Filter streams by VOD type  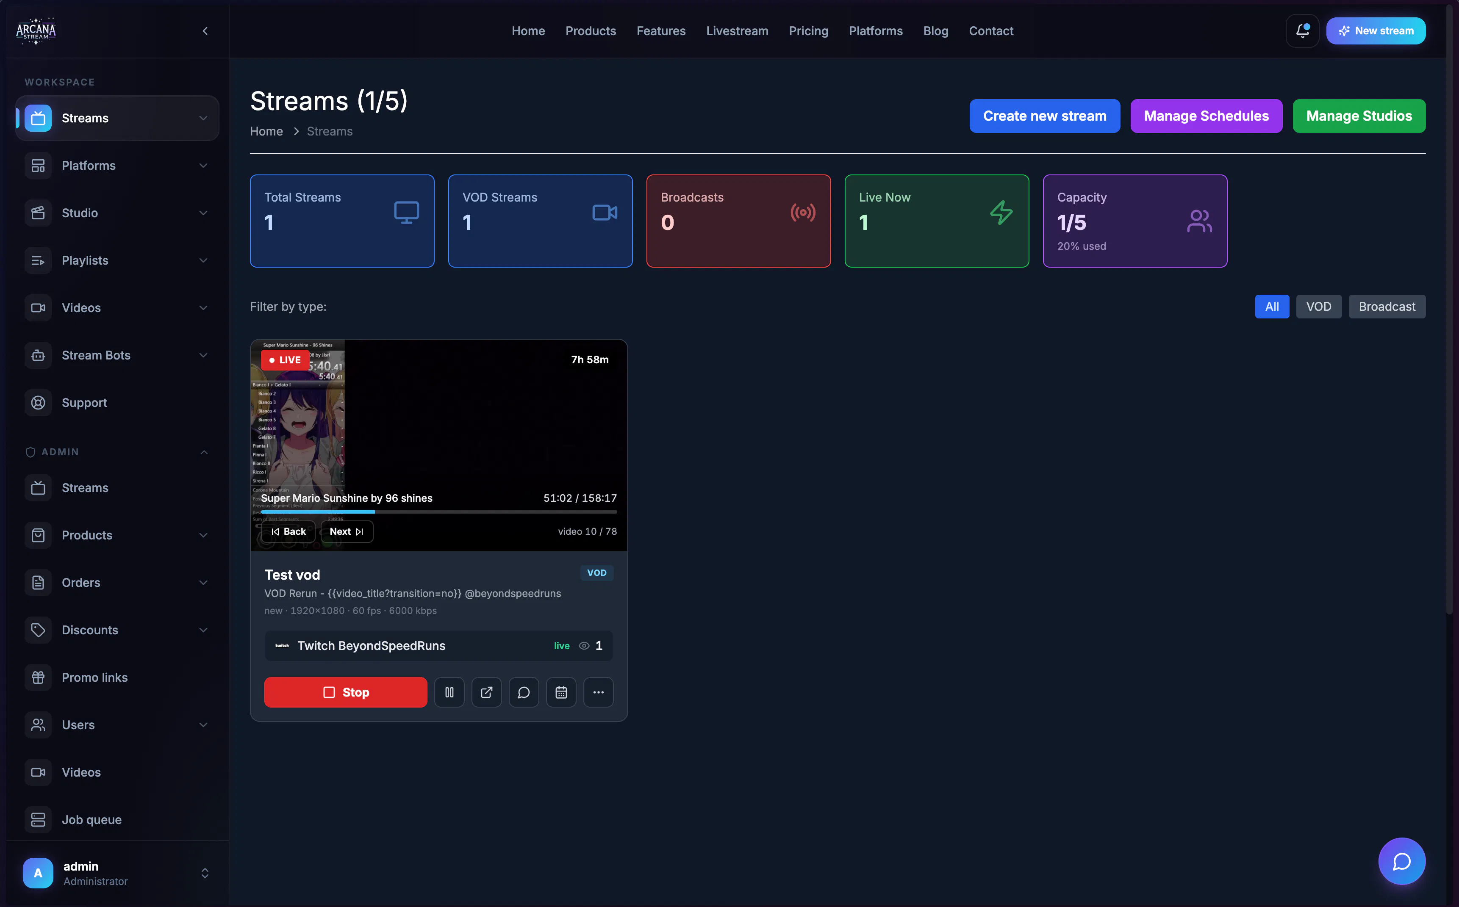(1318, 307)
